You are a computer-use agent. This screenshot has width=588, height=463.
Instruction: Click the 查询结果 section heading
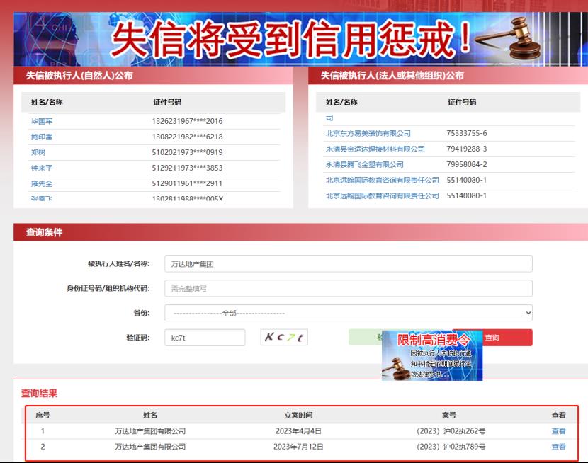coord(39,394)
